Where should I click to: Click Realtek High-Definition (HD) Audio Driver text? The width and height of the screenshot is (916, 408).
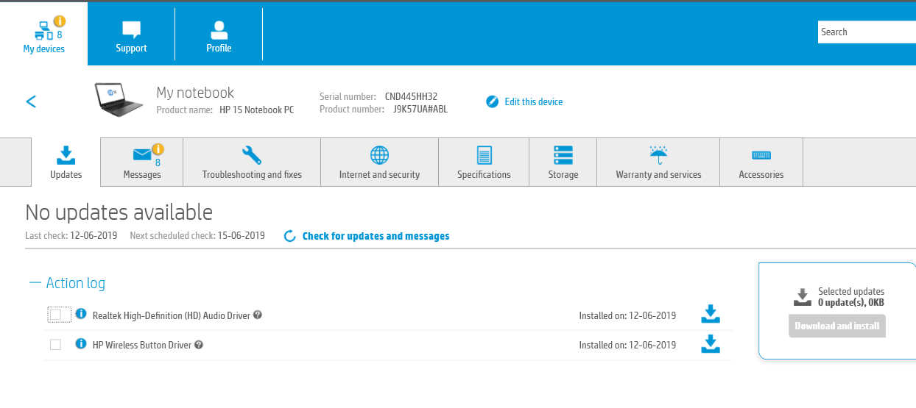(172, 315)
